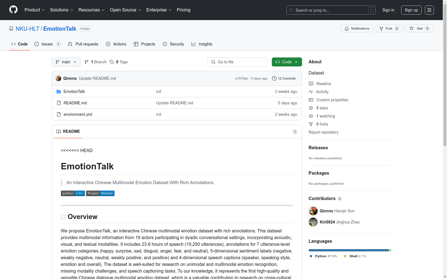Click Report repository link
Image resolution: width=447 pixels, height=279 pixels.
(324, 132)
